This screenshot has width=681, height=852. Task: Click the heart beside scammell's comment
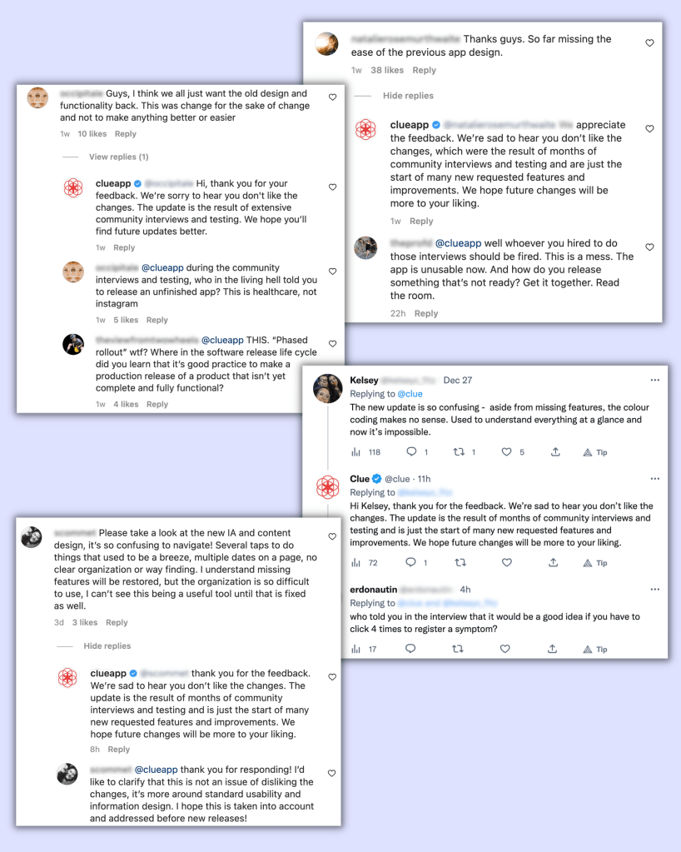[x=331, y=537]
